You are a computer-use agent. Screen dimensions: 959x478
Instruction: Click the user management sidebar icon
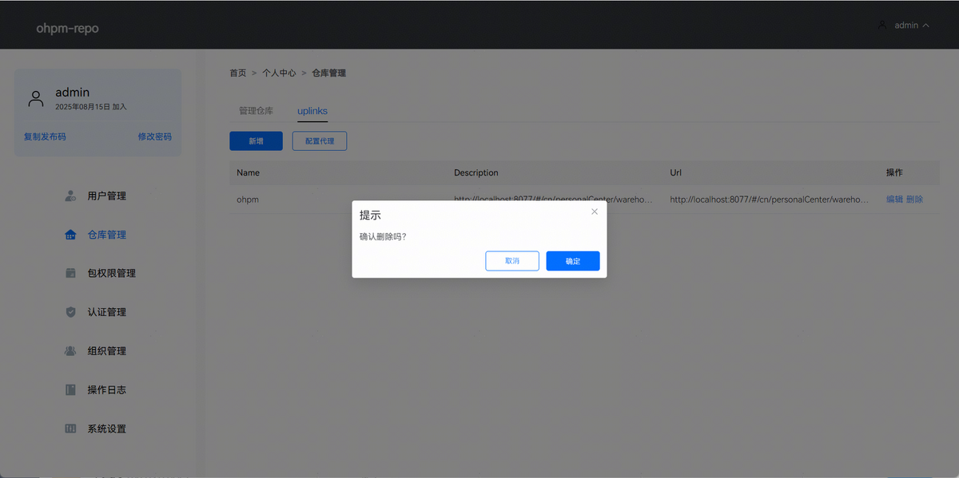point(70,196)
